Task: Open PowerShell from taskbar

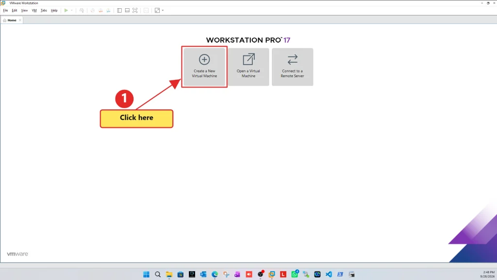Action: click(340, 274)
